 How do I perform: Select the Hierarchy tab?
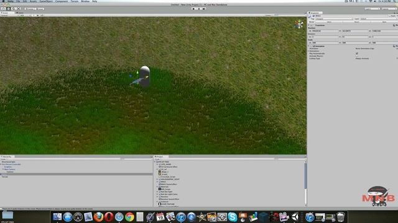(7, 157)
